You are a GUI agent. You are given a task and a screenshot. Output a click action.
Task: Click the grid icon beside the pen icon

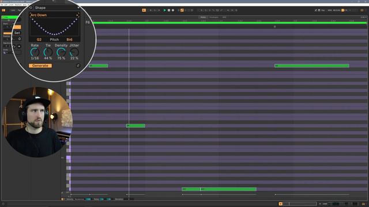point(319,10)
